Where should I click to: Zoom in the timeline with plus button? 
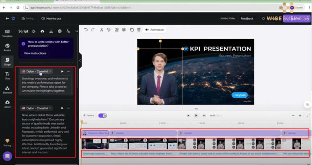click(300, 116)
